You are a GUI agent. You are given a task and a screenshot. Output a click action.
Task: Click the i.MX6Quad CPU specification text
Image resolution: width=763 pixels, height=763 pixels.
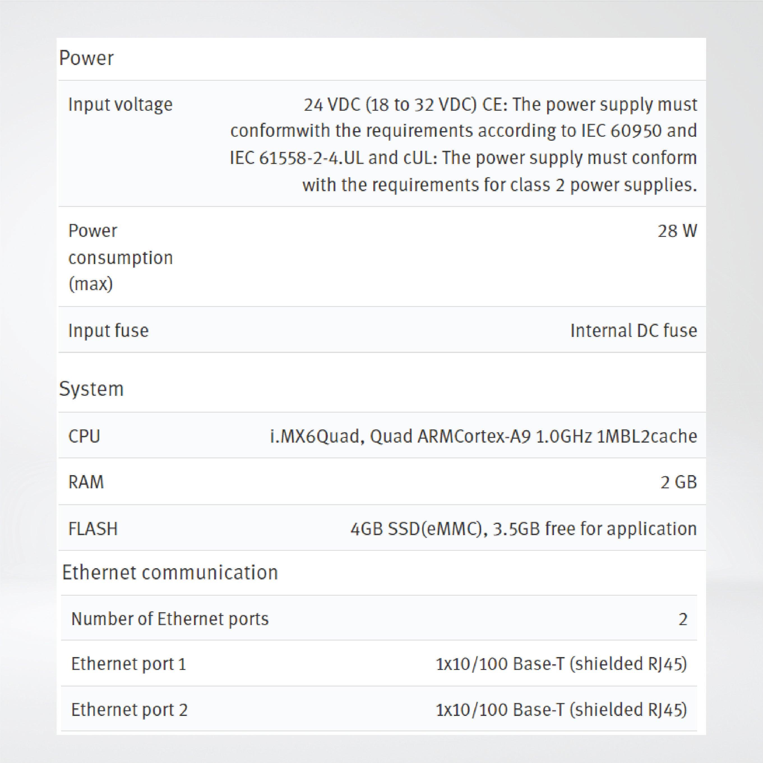click(x=483, y=436)
